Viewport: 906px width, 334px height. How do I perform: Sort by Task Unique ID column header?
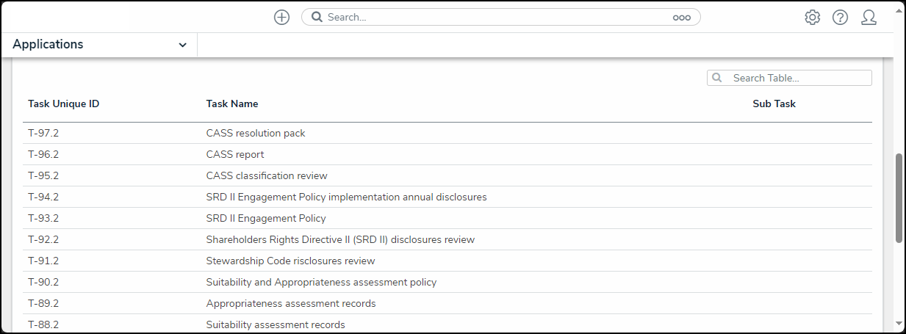point(64,104)
